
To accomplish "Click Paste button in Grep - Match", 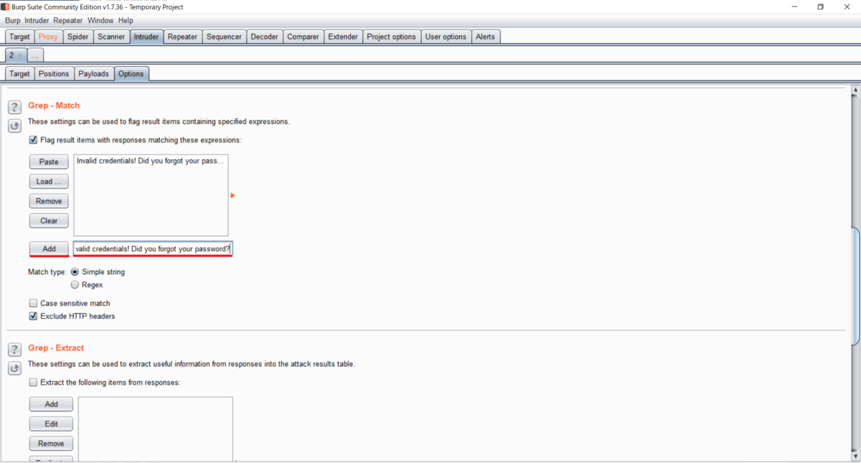I will [x=49, y=162].
